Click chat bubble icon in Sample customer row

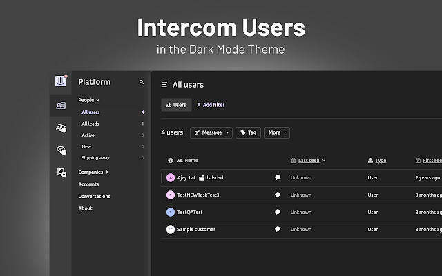[278, 229]
